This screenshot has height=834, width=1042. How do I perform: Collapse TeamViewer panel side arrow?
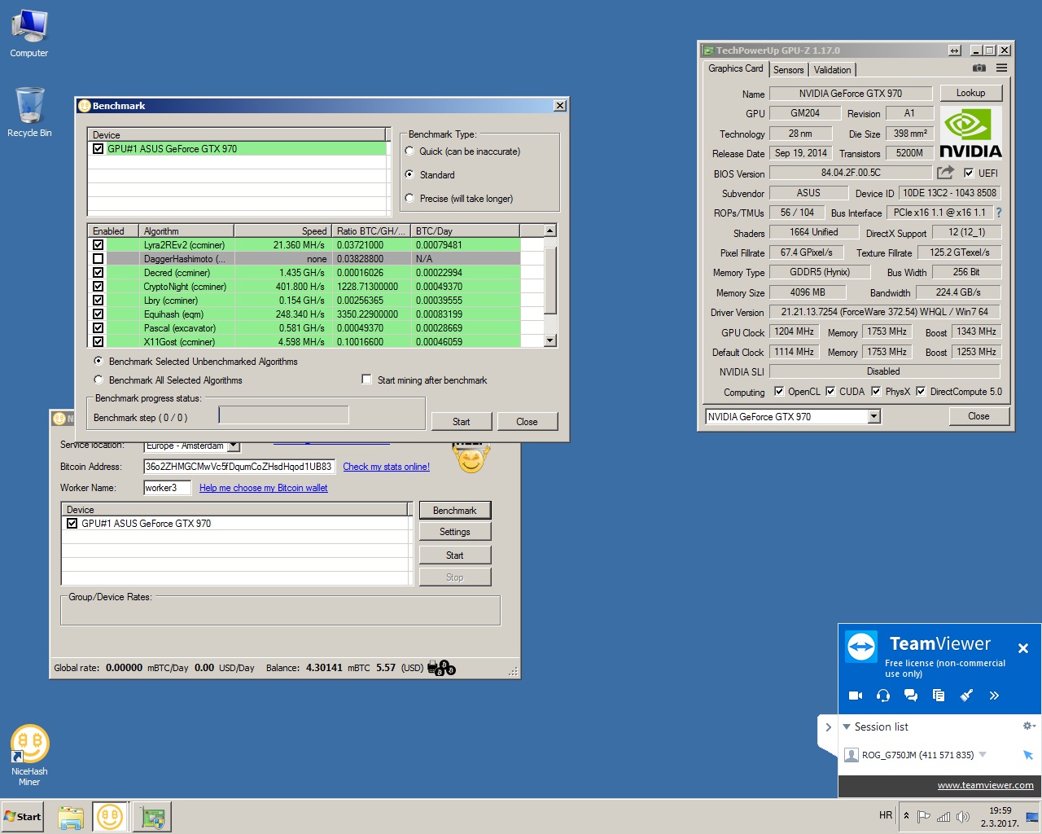[828, 727]
